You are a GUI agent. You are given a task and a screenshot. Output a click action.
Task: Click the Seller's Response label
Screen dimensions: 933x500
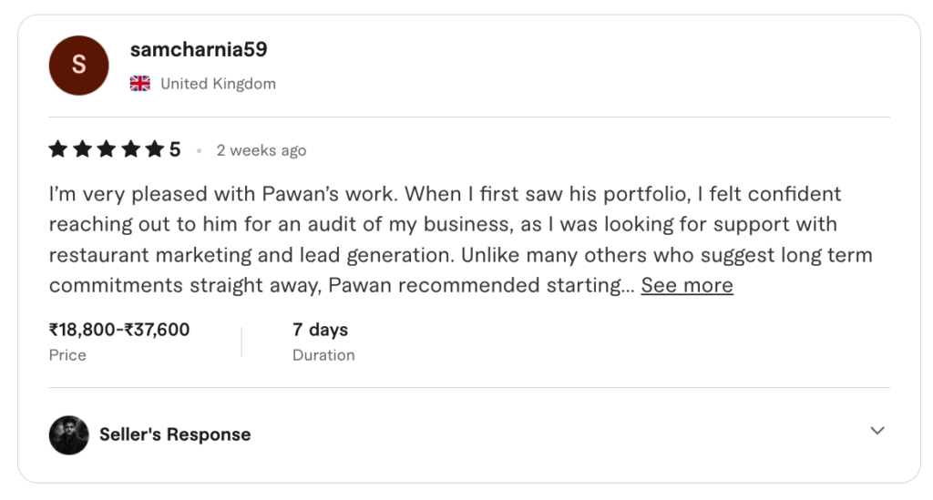click(175, 434)
